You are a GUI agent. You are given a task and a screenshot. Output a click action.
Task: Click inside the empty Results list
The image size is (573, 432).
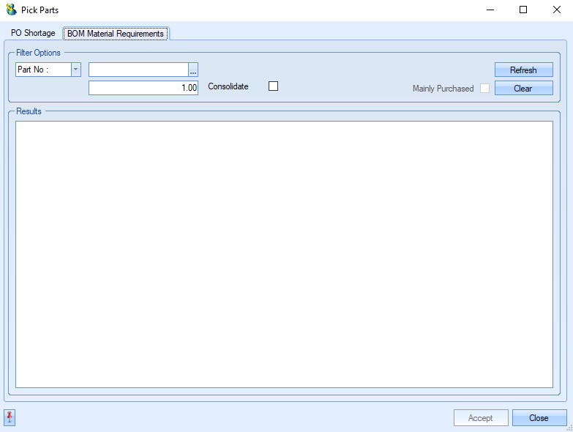[284, 254]
